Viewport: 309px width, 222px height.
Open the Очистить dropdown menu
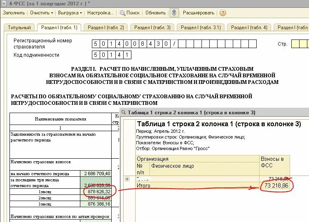pyautogui.click(x=42, y=13)
